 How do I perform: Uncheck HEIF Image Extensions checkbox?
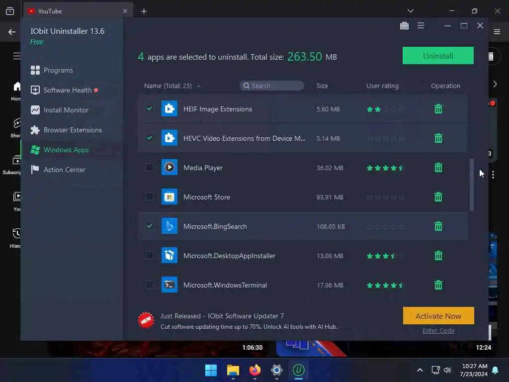(149, 108)
